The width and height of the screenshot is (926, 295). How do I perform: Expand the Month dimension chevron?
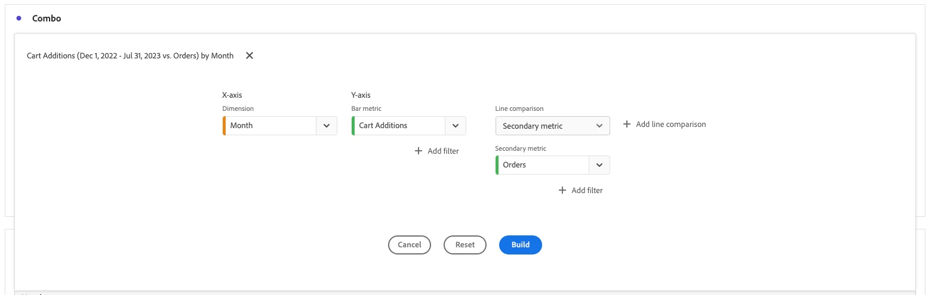[x=327, y=126]
